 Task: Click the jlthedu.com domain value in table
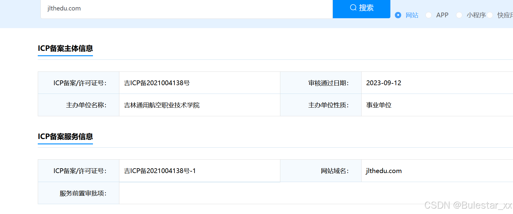click(x=384, y=171)
